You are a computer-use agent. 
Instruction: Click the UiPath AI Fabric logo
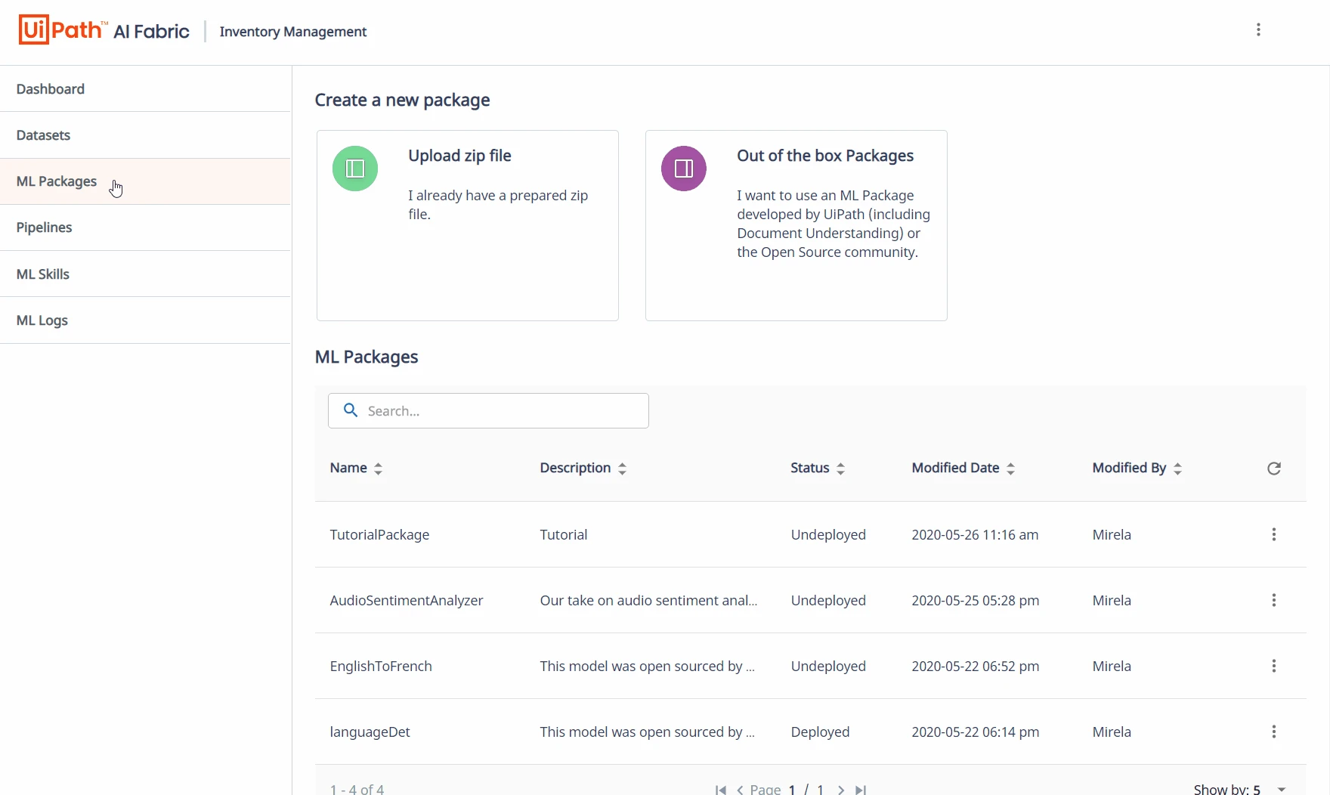(x=104, y=30)
